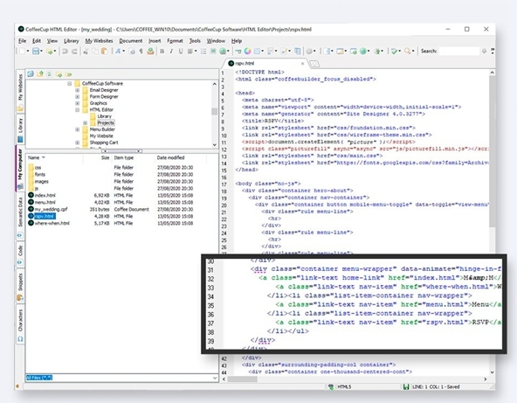This screenshot has width=517, height=403.
Task: Click the gear settings toolbar icon
Action: click(x=309, y=52)
